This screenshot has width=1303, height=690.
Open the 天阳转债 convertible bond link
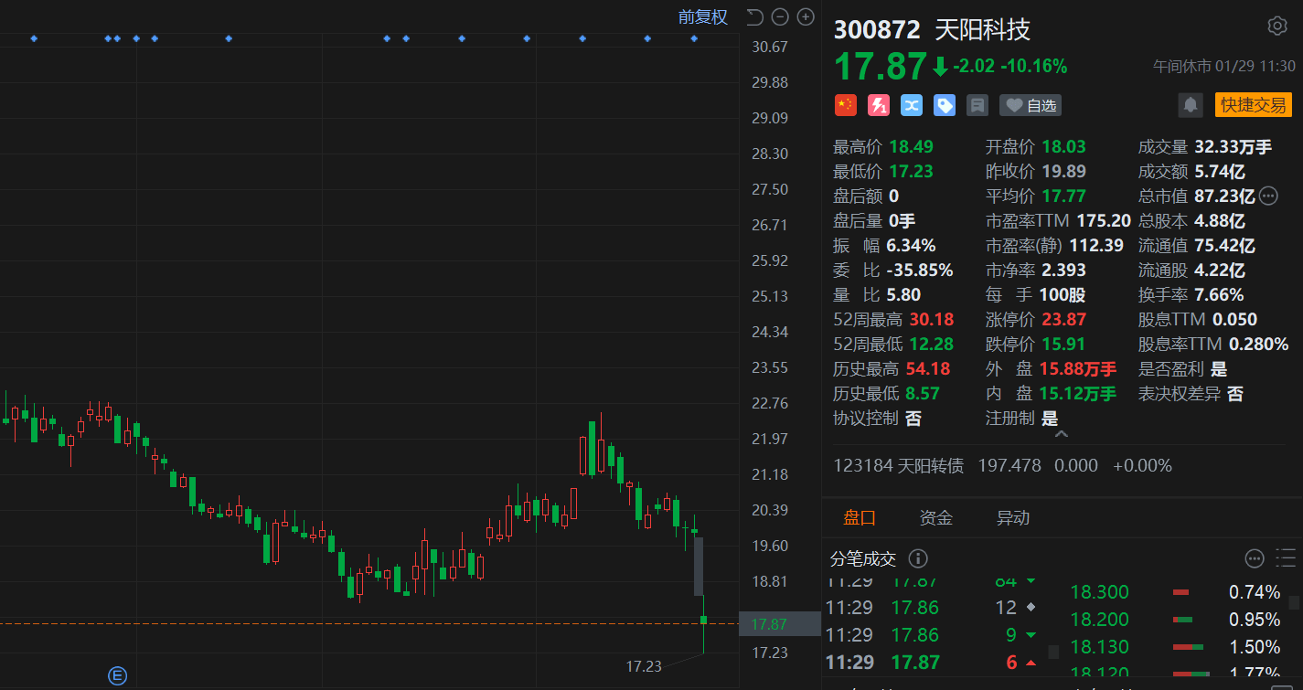(898, 465)
